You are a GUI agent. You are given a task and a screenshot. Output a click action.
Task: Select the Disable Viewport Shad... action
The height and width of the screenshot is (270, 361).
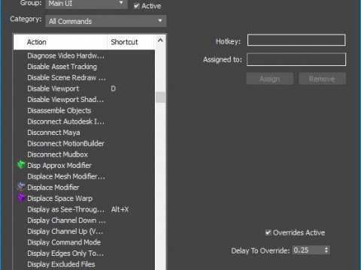click(x=65, y=100)
